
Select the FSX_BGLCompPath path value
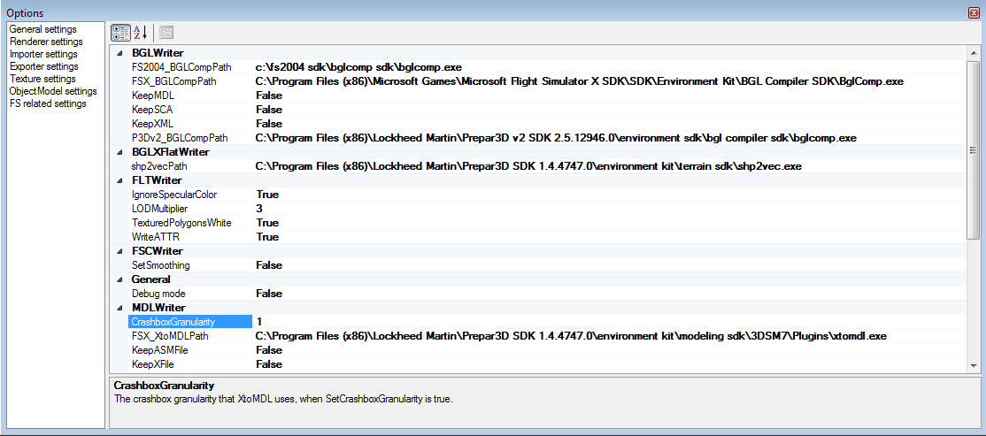[x=579, y=81]
